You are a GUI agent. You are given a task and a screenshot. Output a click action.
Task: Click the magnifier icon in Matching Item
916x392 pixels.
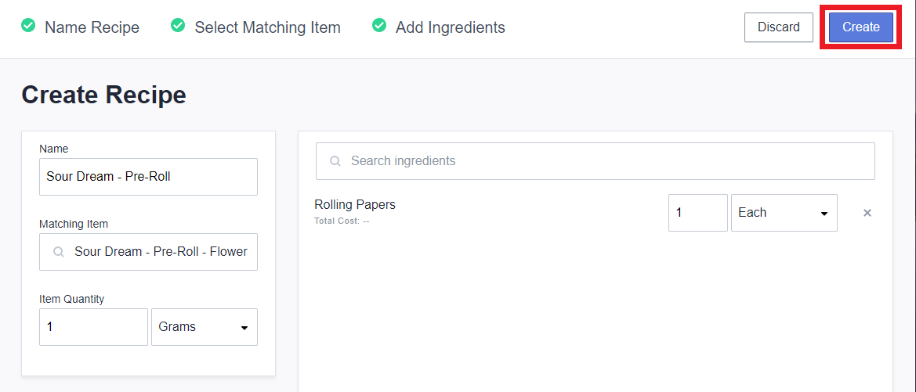[59, 252]
